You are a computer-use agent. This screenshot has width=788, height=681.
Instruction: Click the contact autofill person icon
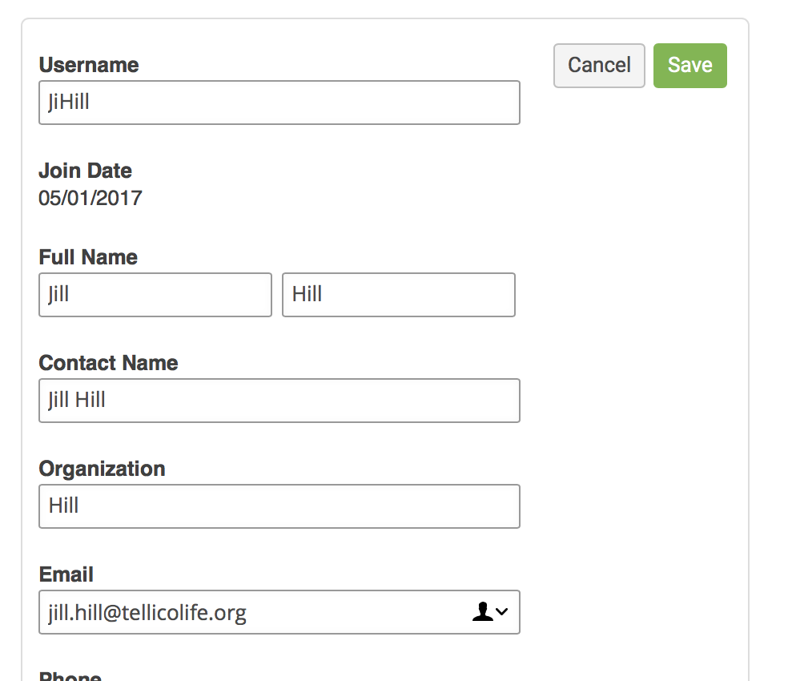click(482, 611)
